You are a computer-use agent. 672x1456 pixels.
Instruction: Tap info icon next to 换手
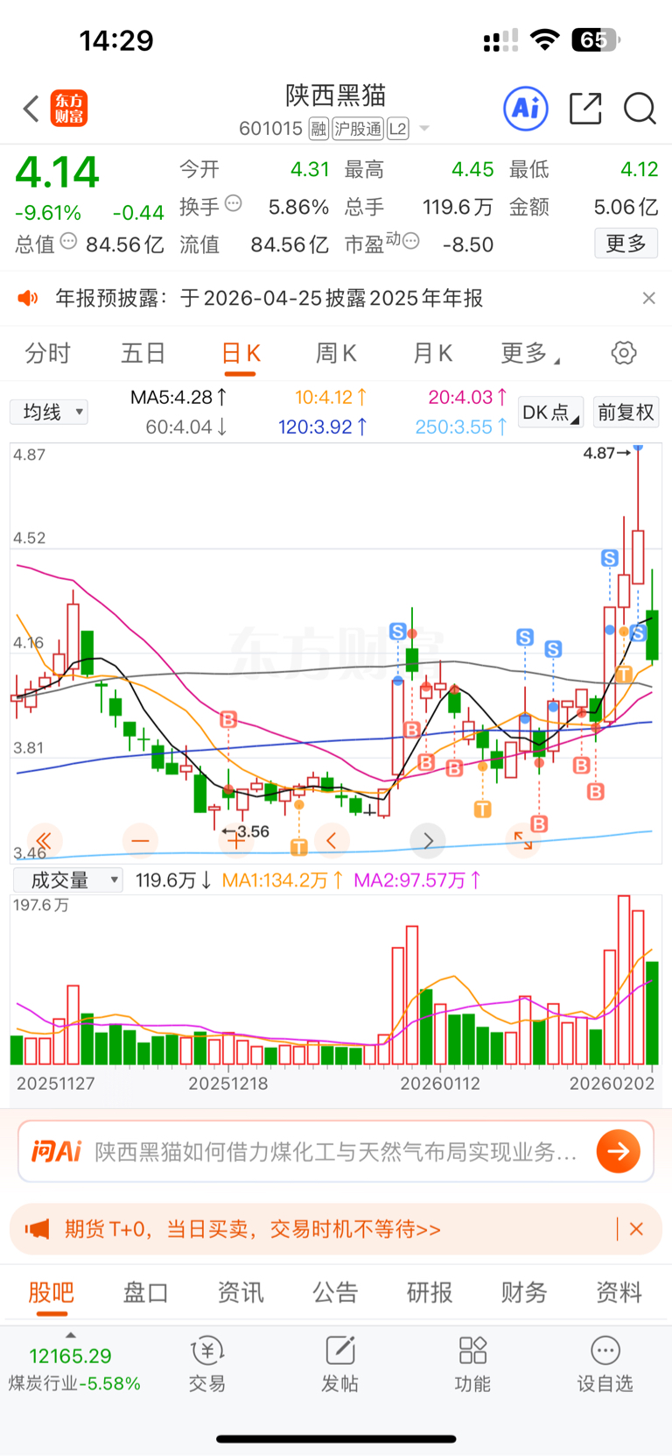tap(234, 203)
